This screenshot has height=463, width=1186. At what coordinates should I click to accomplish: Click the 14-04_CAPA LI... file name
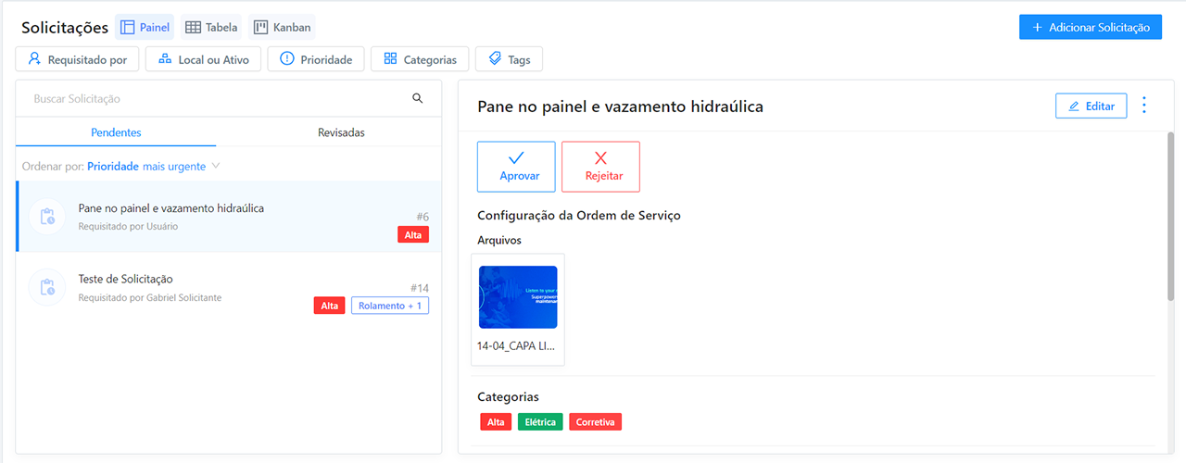tap(516, 346)
